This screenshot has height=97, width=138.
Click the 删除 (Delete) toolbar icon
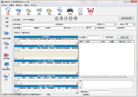point(60,11)
